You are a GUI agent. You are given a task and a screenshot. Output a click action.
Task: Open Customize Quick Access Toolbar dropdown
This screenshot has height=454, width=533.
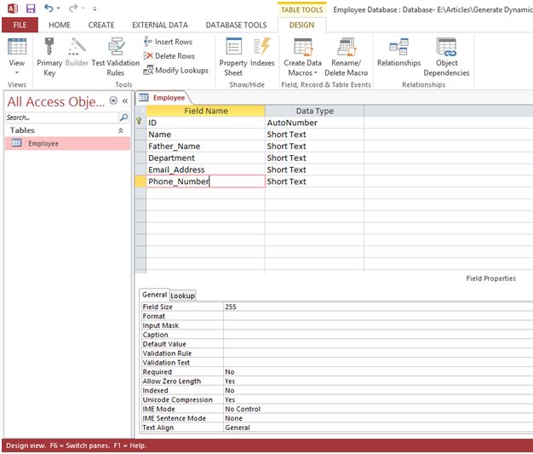pos(95,9)
